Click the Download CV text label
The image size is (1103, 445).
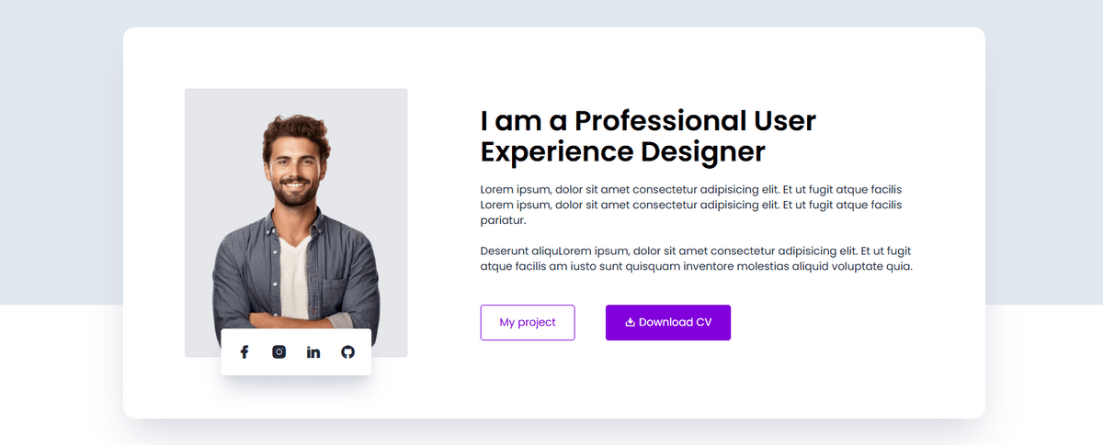pos(676,322)
